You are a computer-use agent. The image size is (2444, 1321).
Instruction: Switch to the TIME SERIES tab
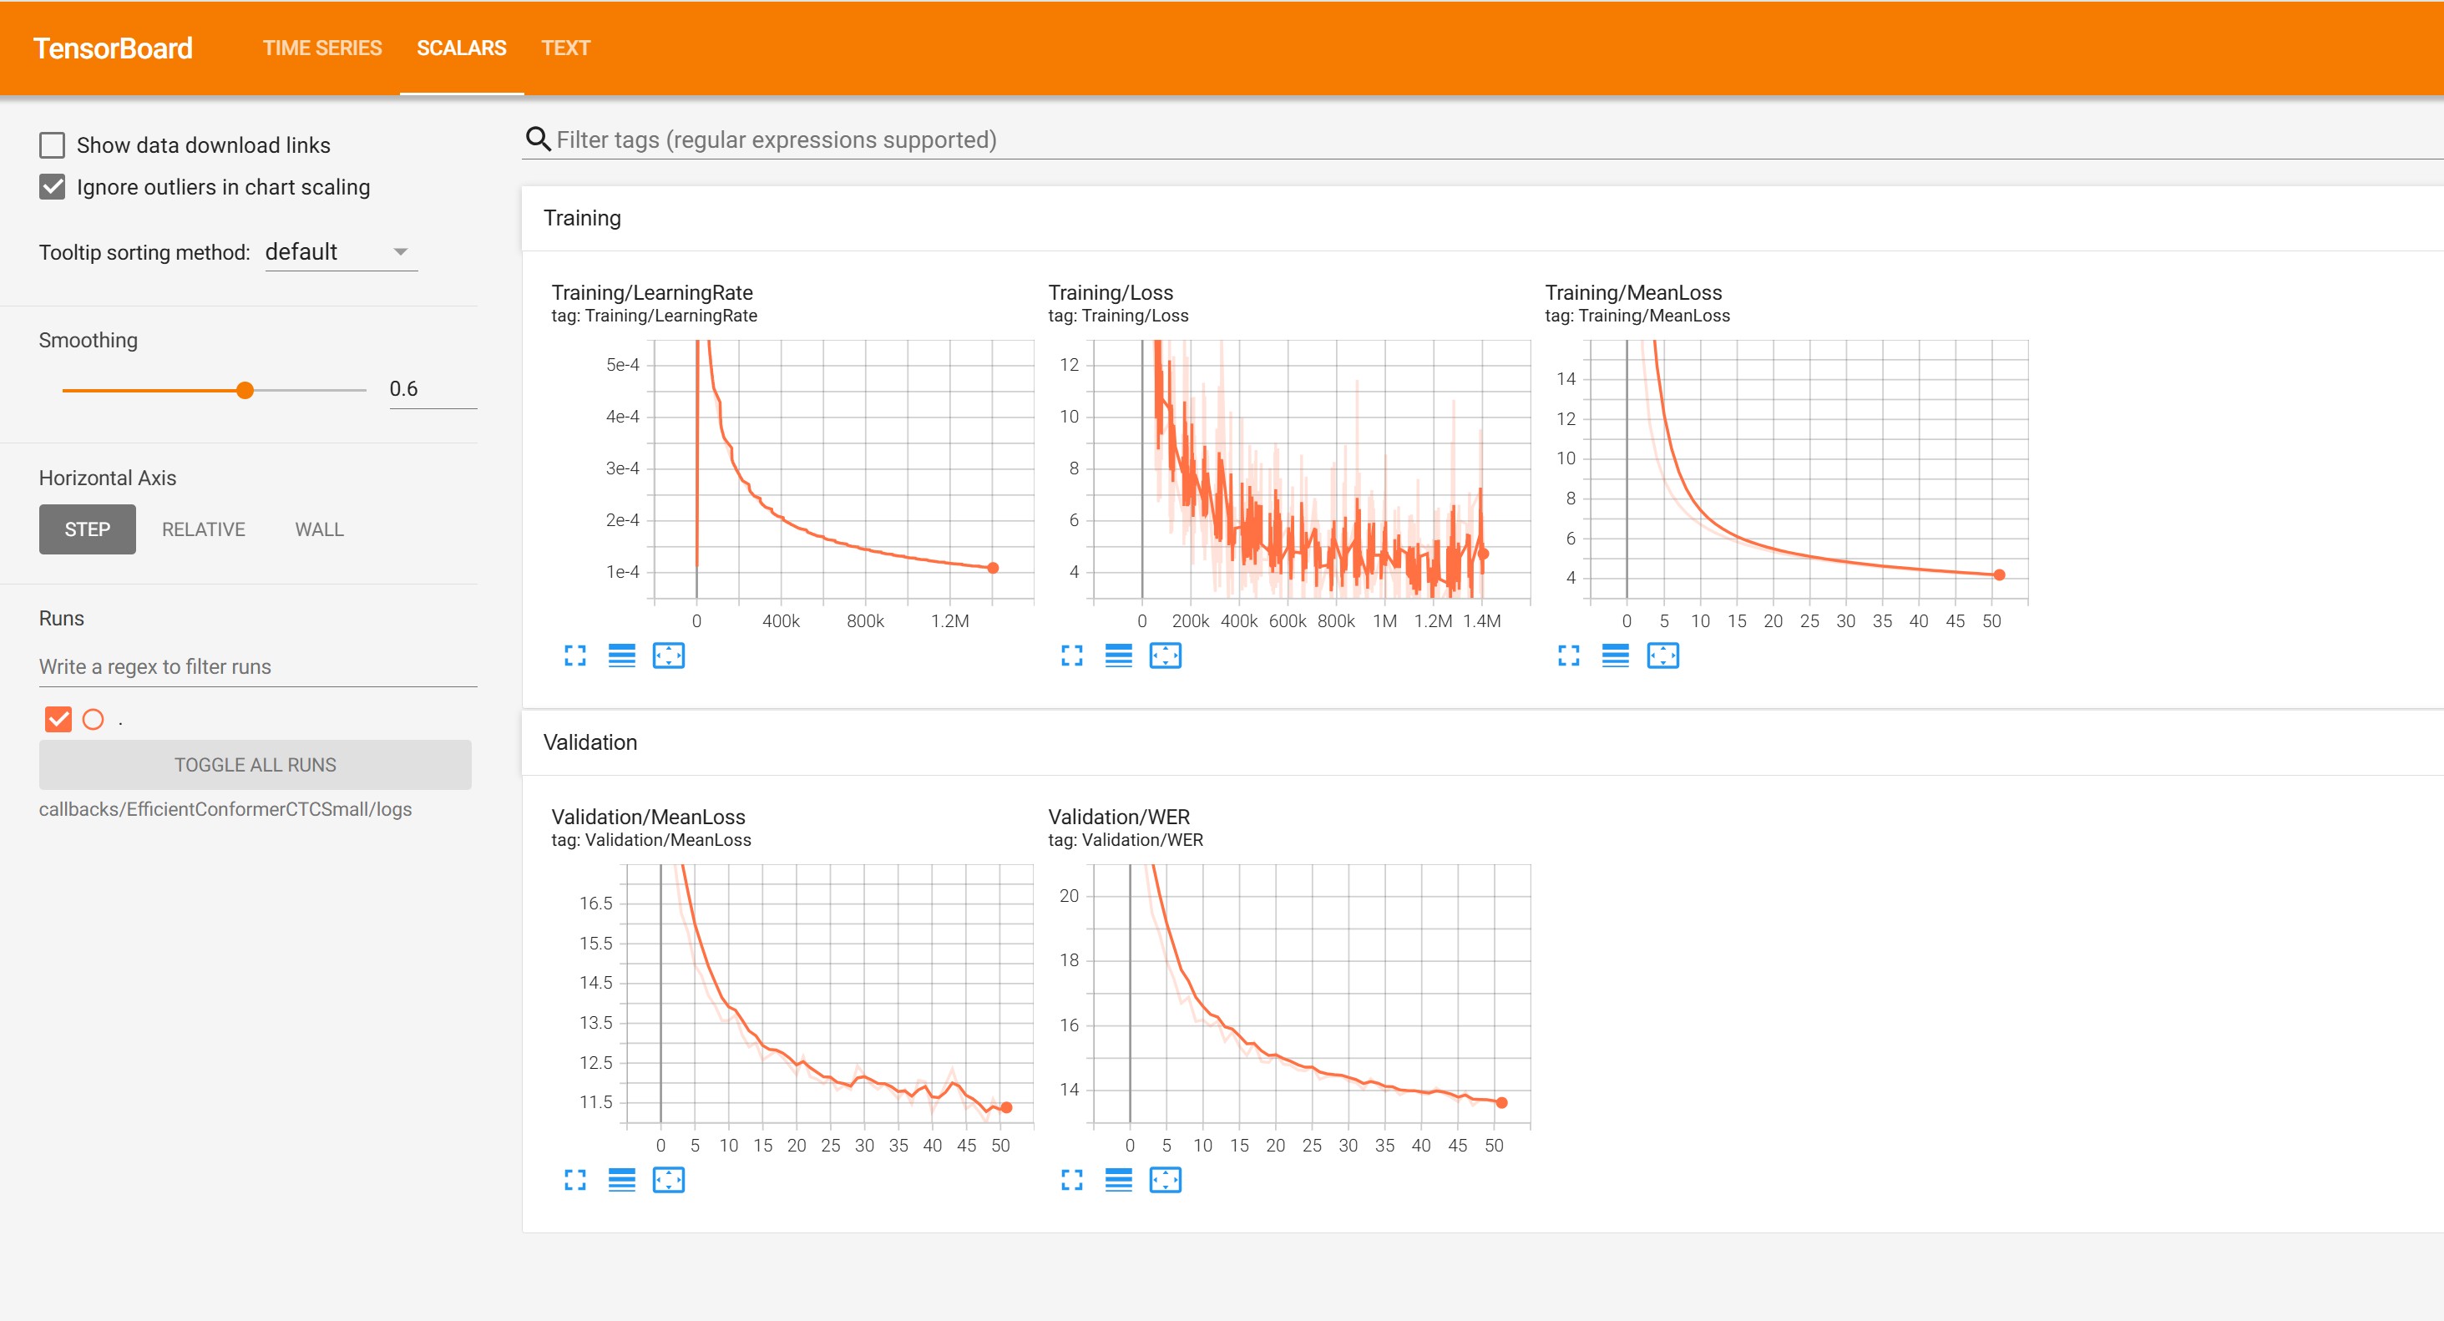click(321, 48)
